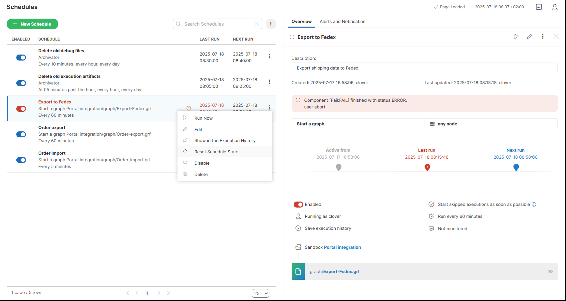Open the three-dot menu in the detail header
Screen dimensions: 566x301
pyautogui.click(x=543, y=37)
